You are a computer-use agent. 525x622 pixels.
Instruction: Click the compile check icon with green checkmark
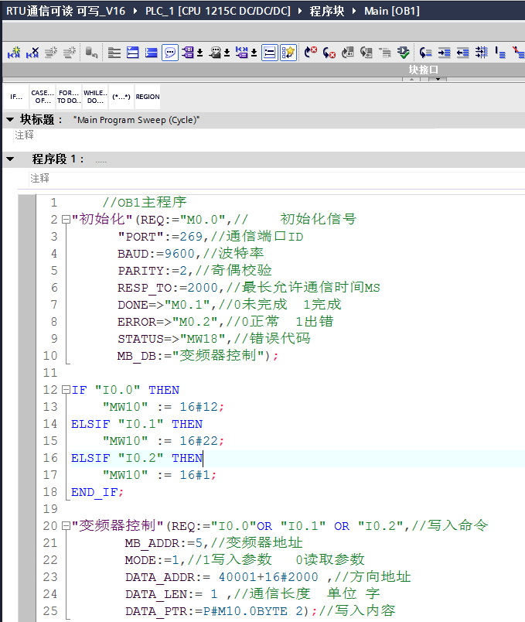[404, 53]
